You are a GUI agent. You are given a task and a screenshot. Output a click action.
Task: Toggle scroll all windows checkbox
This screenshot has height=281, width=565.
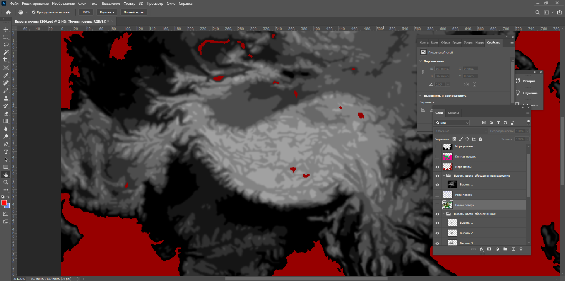[x=34, y=12]
